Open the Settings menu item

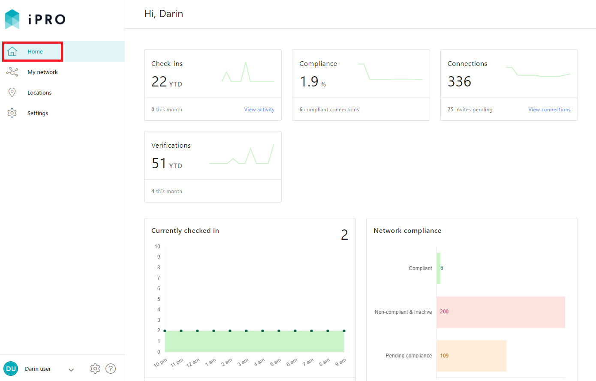63,113
